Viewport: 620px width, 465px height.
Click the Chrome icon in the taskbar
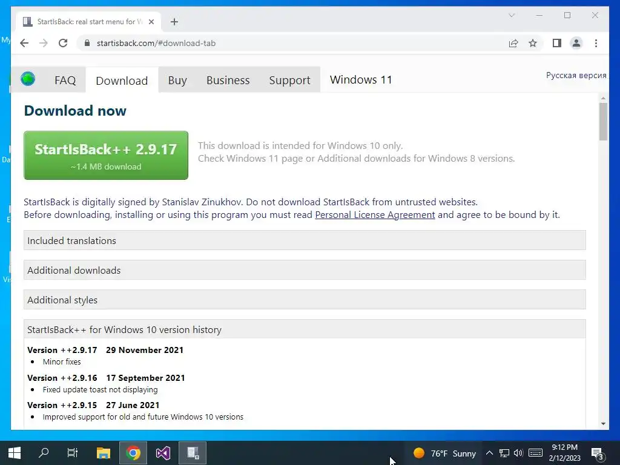point(133,453)
